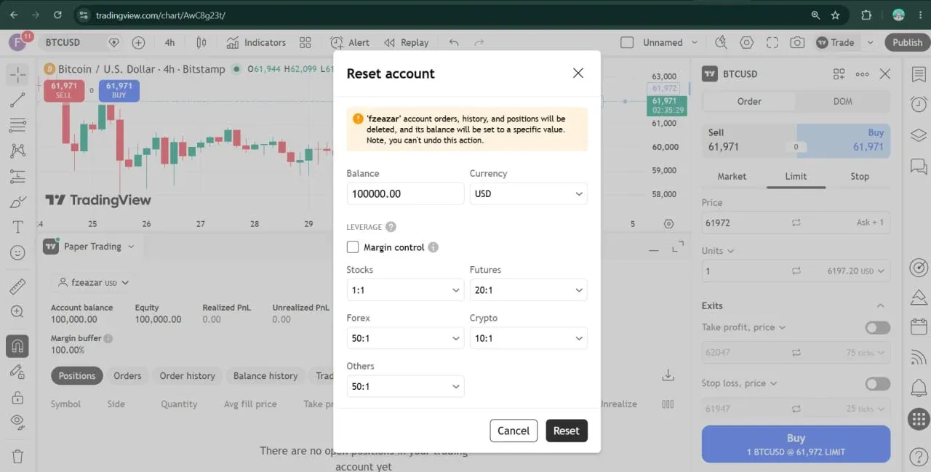Remove drawings with trash icon
This screenshot has height=472, width=931.
pos(17,457)
